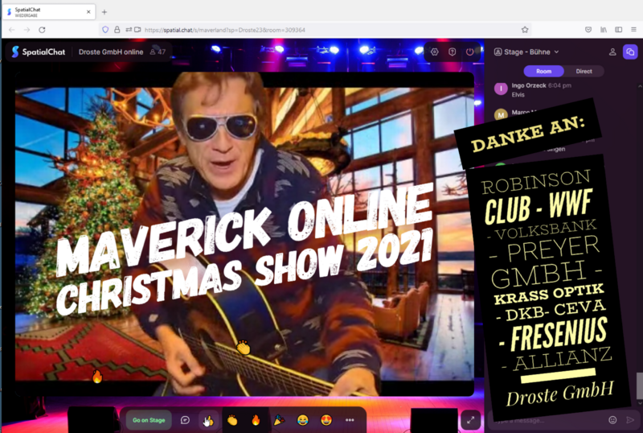The image size is (643, 433).
Task: Click the Elvis chat message text
Action: point(518,94)
